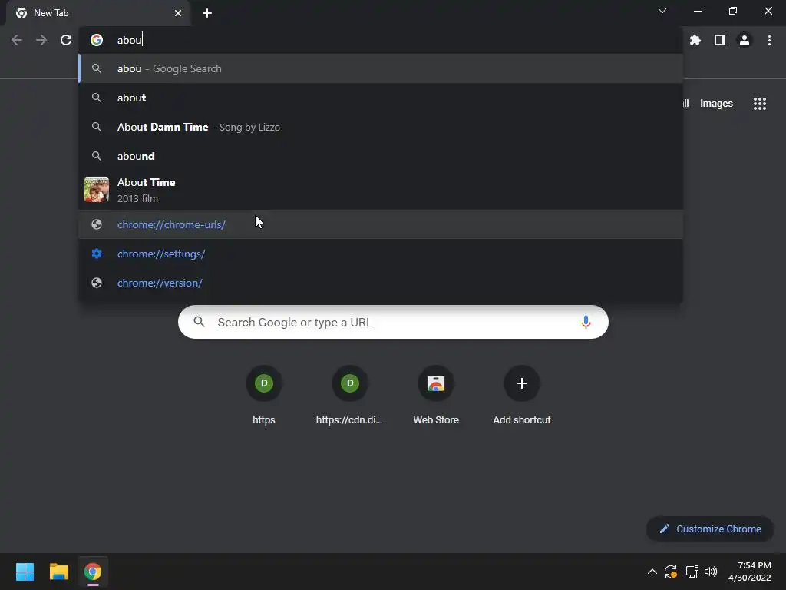Choose the 'about' search suggestion
The width and height of the screenshot is (786, 590).
point(381,98)
